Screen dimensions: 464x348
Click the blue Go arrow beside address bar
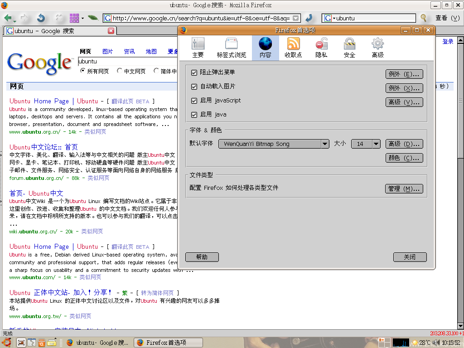pos(309,18)
